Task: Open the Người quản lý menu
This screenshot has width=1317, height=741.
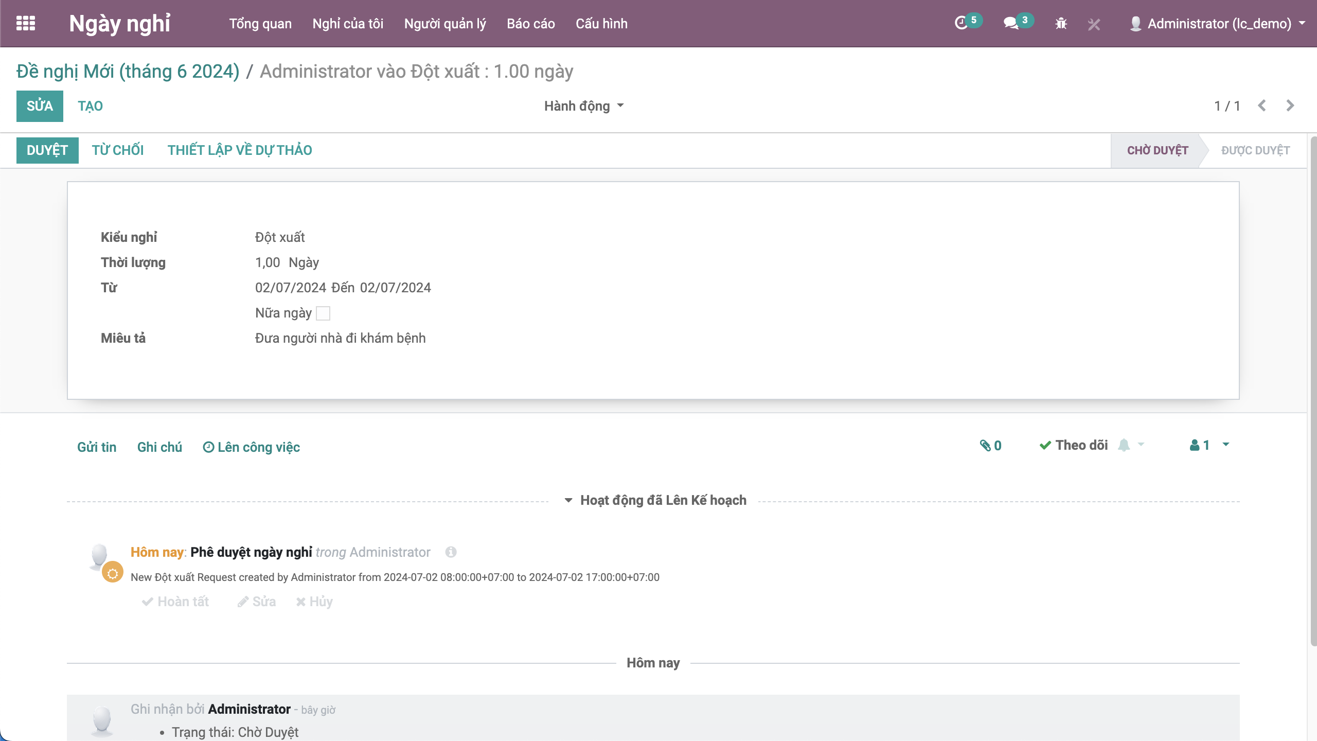Action: [x=444, y=24]
